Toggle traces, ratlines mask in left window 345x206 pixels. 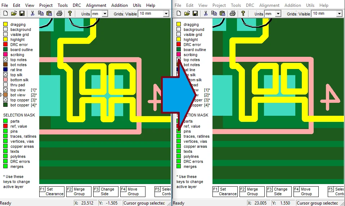[5, 136]
